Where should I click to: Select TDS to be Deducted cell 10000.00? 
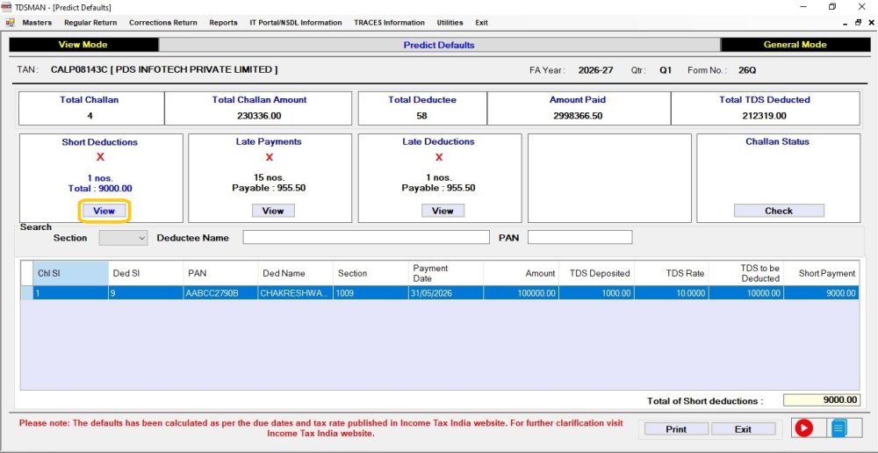click(745, 293)
